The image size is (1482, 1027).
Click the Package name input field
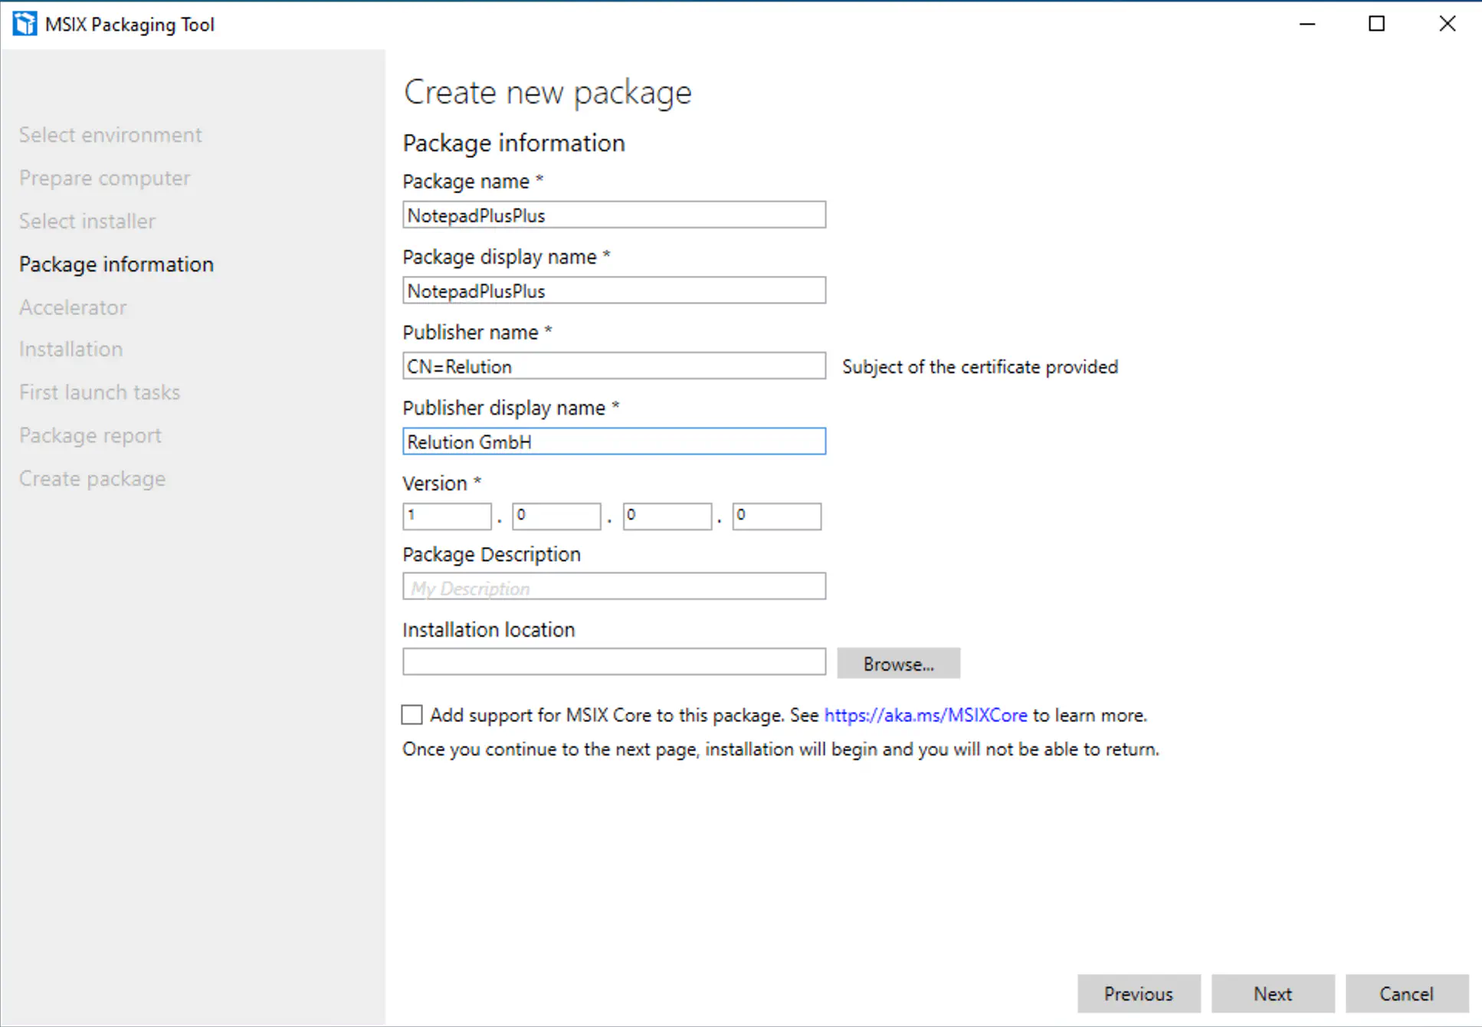tap(613, 215)
